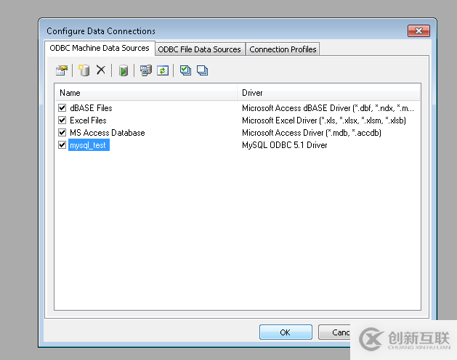Click Microsoft Access dBASE Driver cell
This screenshot has width=457, height=360.
pos(328,108)
